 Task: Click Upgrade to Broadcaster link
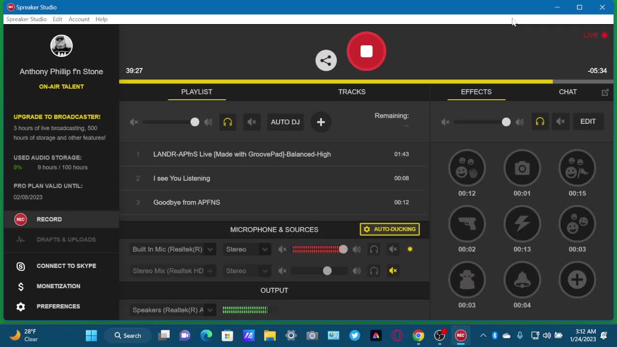point(57,117)
